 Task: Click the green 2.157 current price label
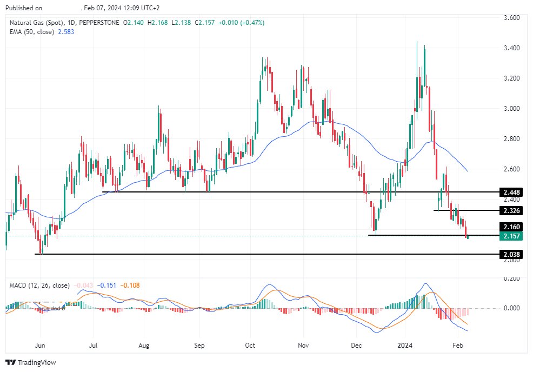[510, 237]
